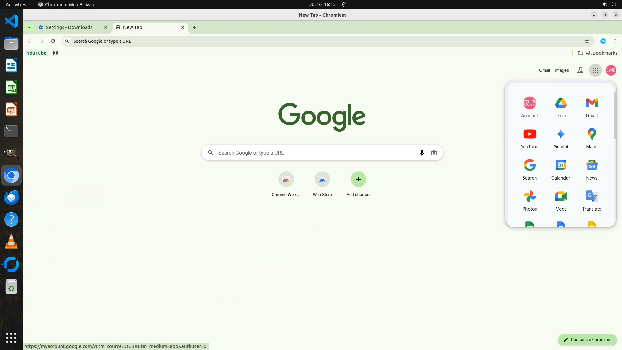The height and width of the screenshot is (350, 622).
Task: Bookmark this tab with star icon
Action: pyautogui.click(x=587, y=41)
